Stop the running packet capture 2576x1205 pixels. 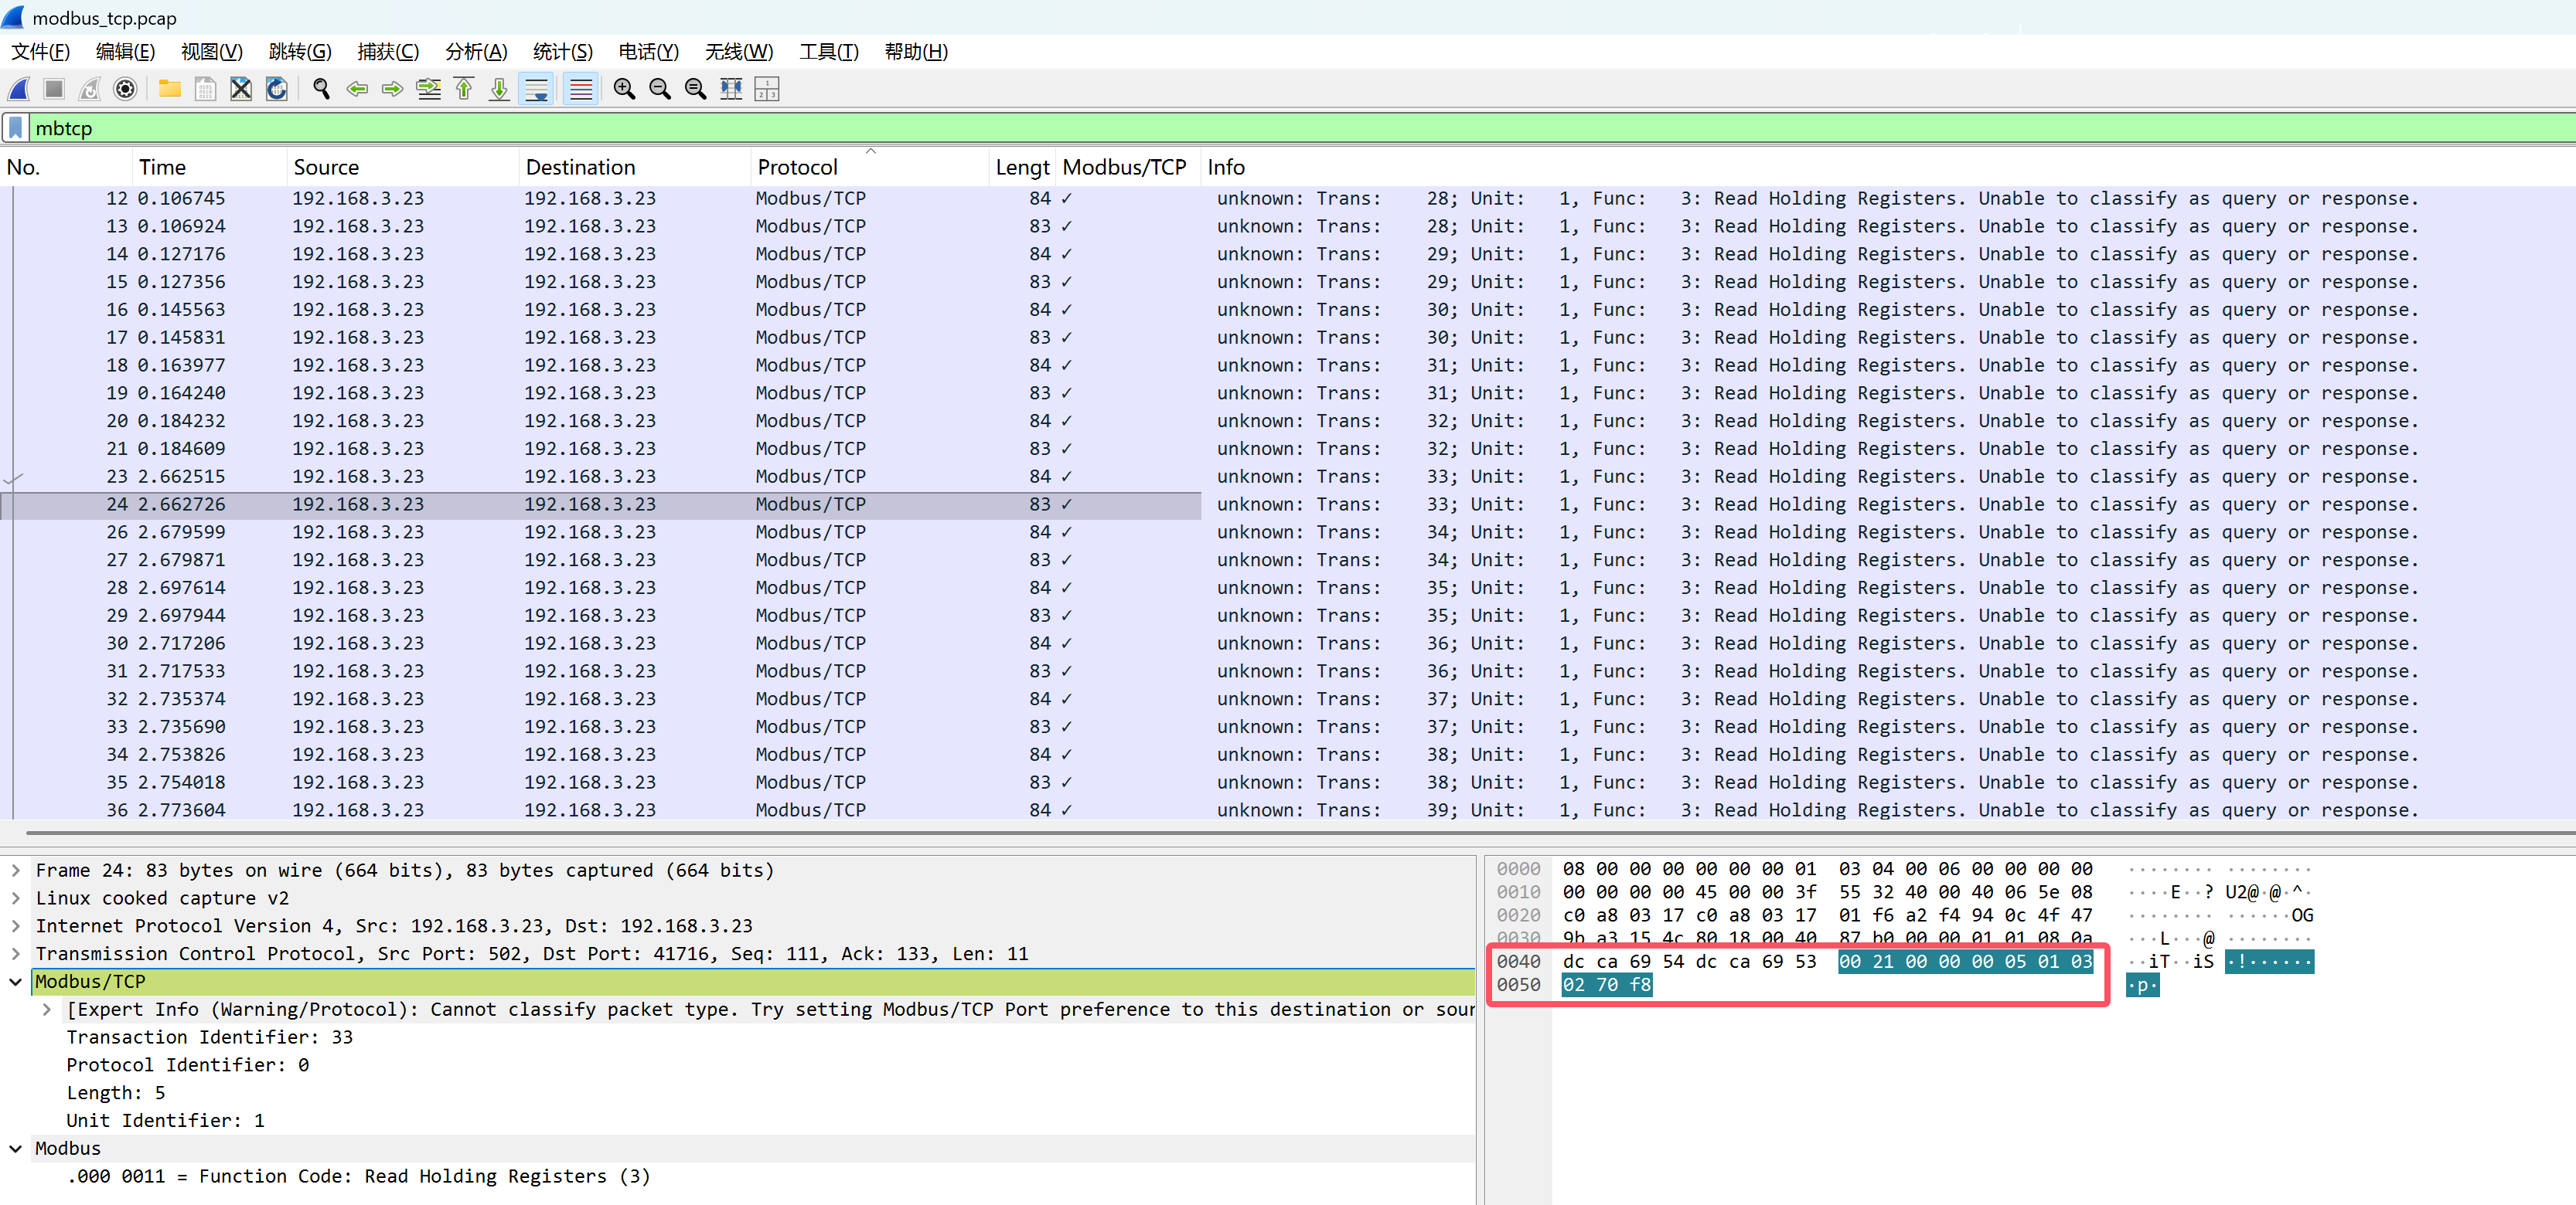(x=54, y=89)
